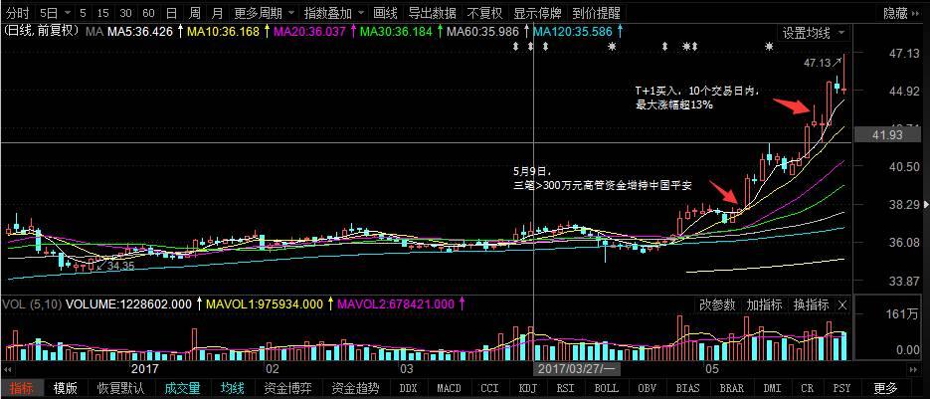Click the MA30 36.184 value label
The image size is (930, 399).
[396, 32]
